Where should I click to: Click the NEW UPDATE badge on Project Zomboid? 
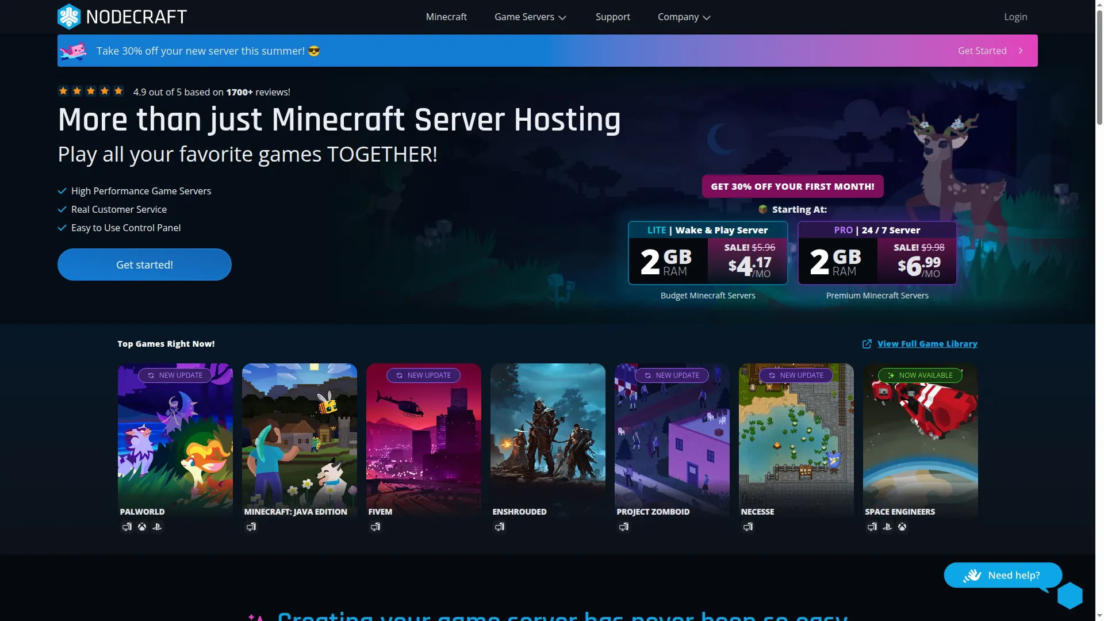[x=672, y=375]
